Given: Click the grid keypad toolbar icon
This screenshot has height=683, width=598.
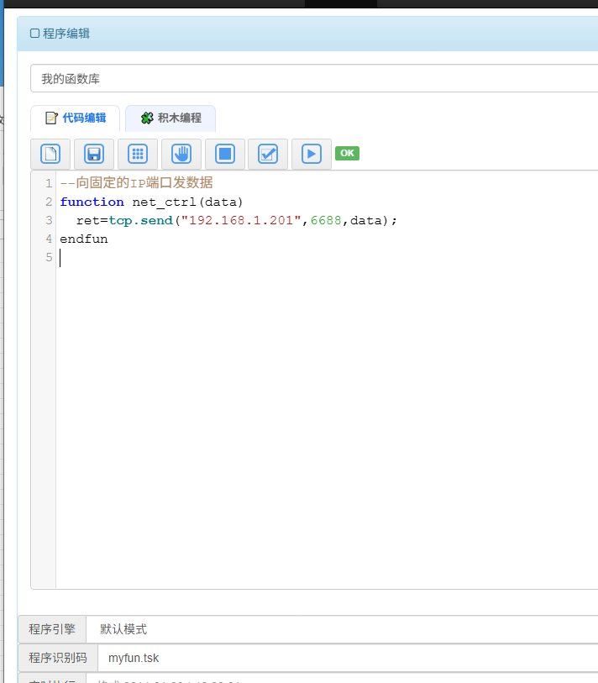Looking at the screenshot, I should 138,154.
